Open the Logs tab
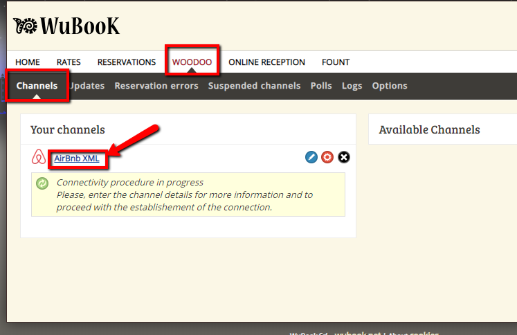This screenshot has width=517, height=335. (x=352, y=86)
